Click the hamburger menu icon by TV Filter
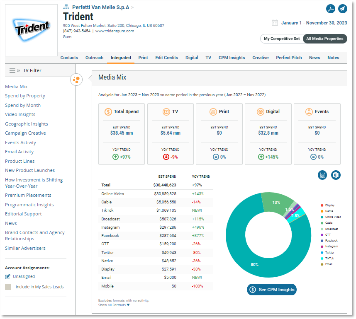Viewport: 356px width, 319px height. 12,70
